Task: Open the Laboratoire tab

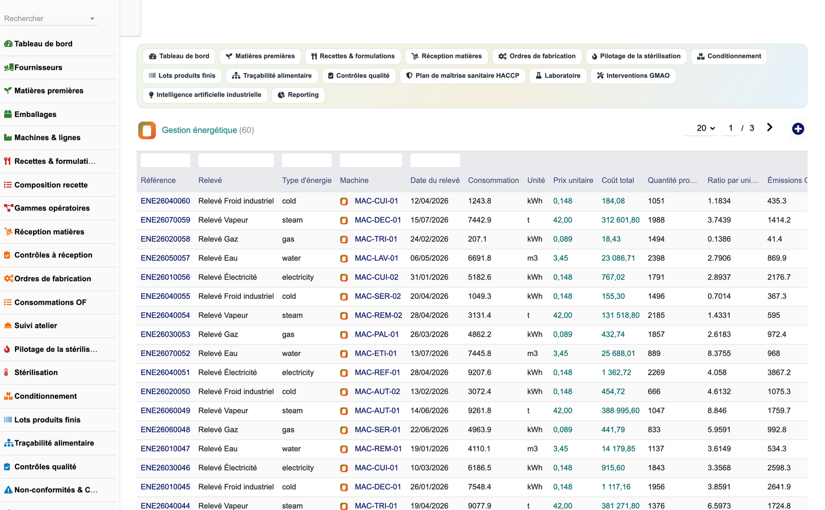Action: [558, 75]
